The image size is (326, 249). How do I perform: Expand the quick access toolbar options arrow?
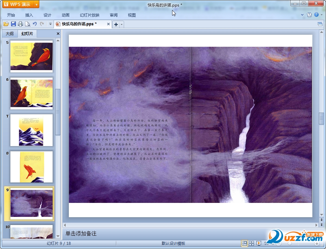(x=50, y=24)
